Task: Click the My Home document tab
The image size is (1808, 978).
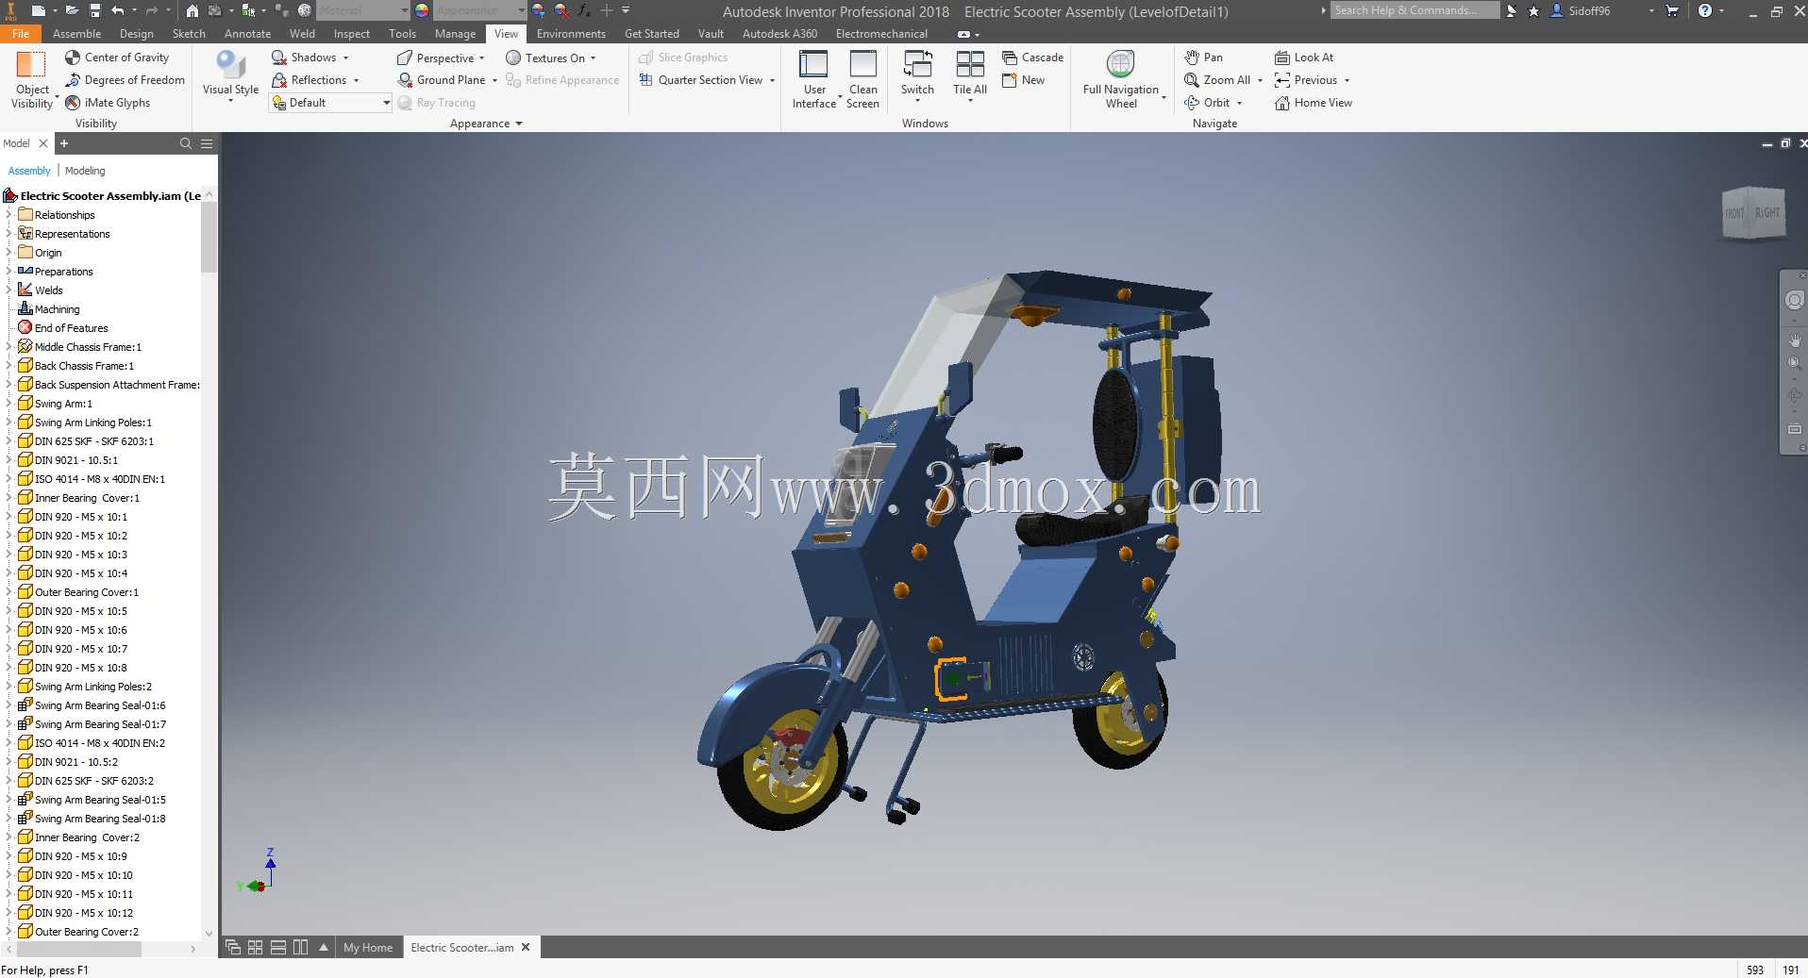Action: (368, 948)
